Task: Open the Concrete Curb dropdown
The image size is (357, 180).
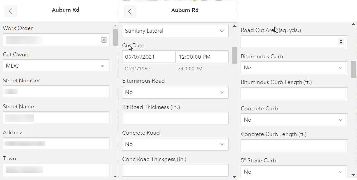Action: [x=294, y=120]
